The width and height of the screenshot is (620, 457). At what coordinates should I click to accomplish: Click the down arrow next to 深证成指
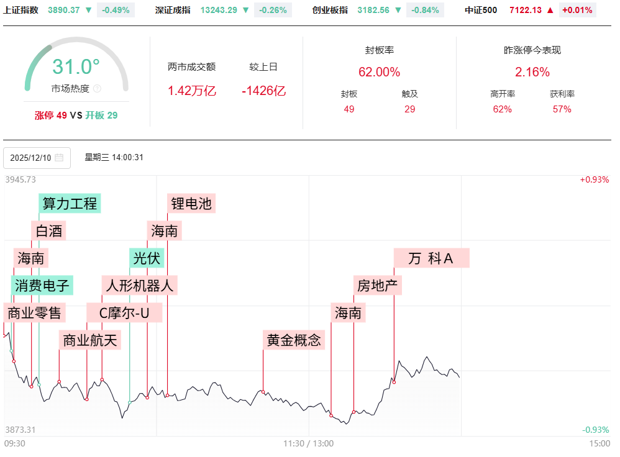click(247, 10)
